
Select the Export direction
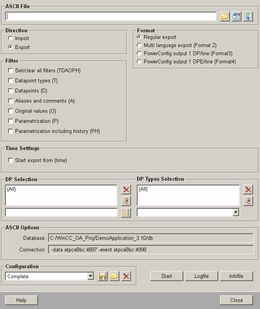pos(19,47)
